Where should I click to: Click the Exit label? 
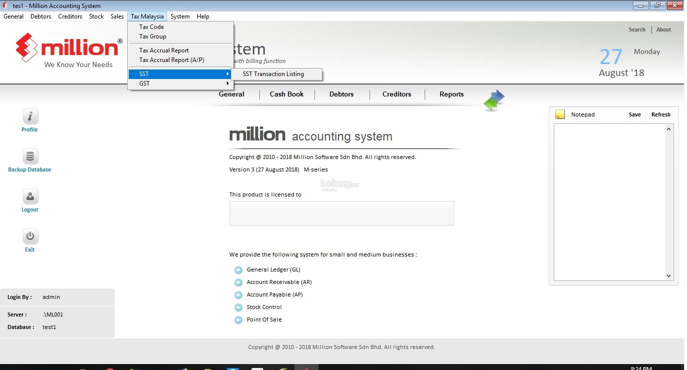pyautogui.click(x=30, y=249)
